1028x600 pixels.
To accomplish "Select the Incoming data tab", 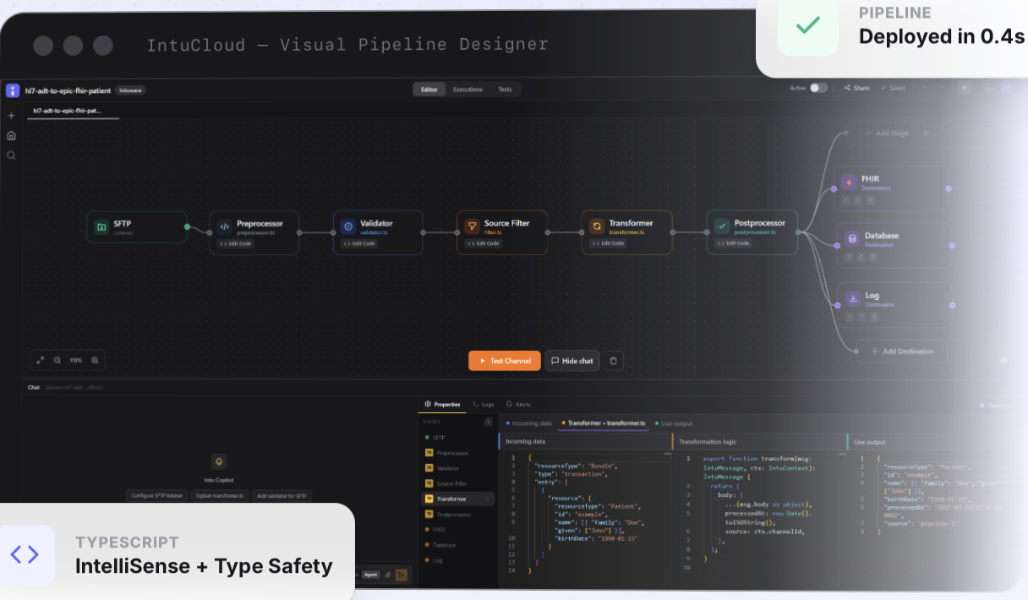I will (x=528, y=423).
